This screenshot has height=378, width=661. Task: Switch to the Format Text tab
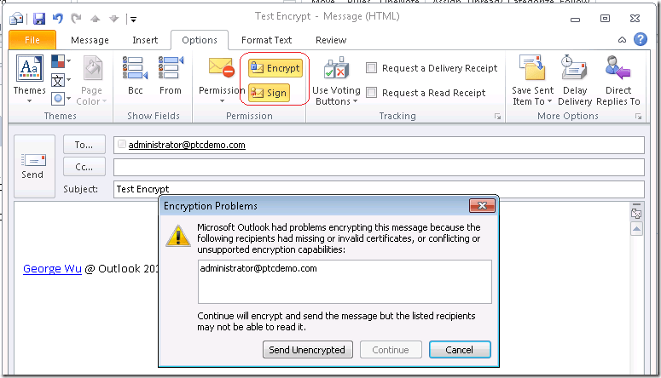pos(266,40)
